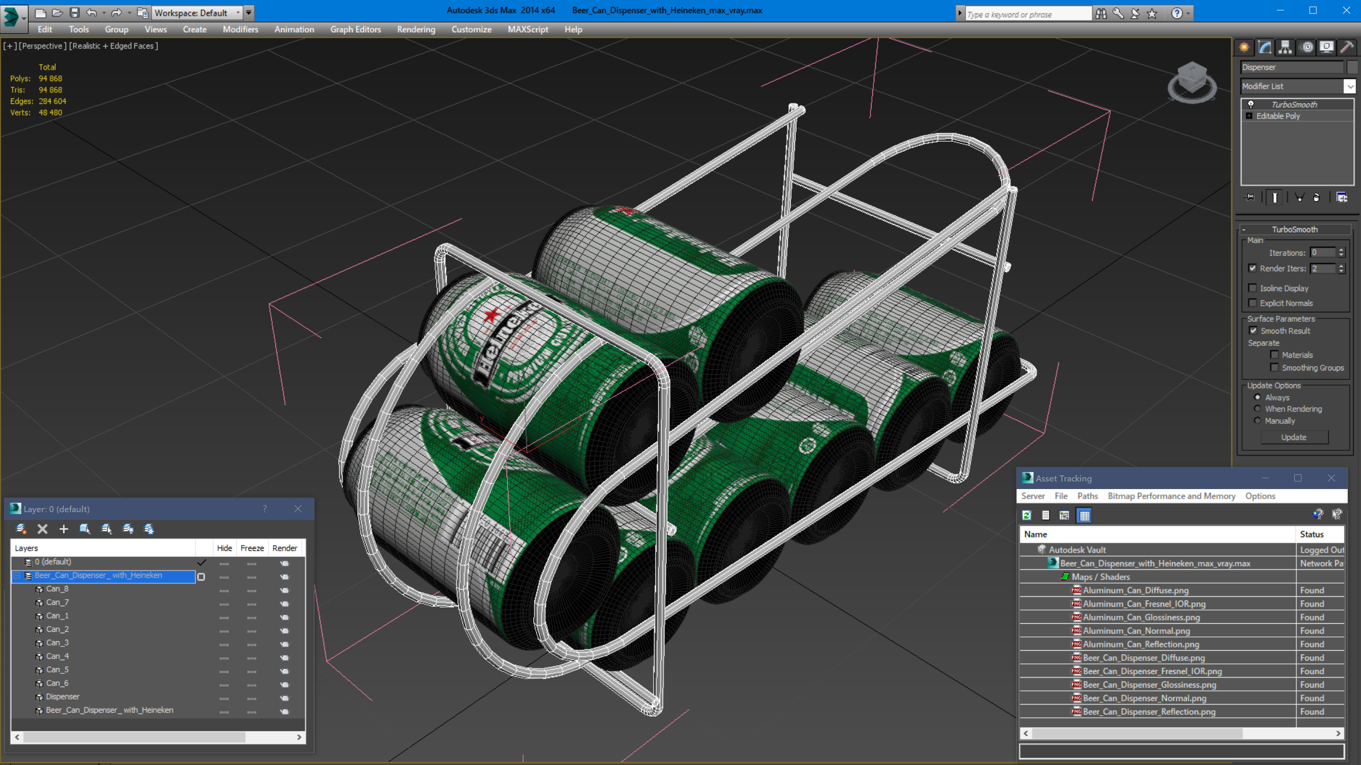Open the Modifiers menu
1361x765 pixels.
241,30
